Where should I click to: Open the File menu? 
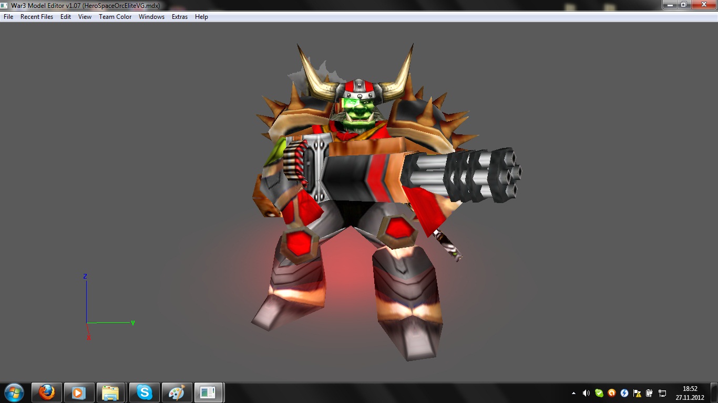[x=8, y=17]
